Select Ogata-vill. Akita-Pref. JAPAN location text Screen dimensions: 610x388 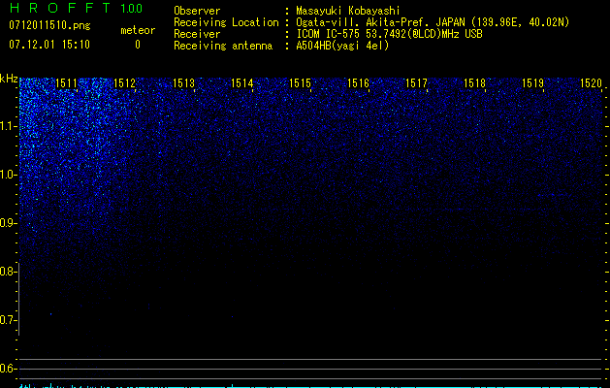pyautogui.click(x=433, y=23)
